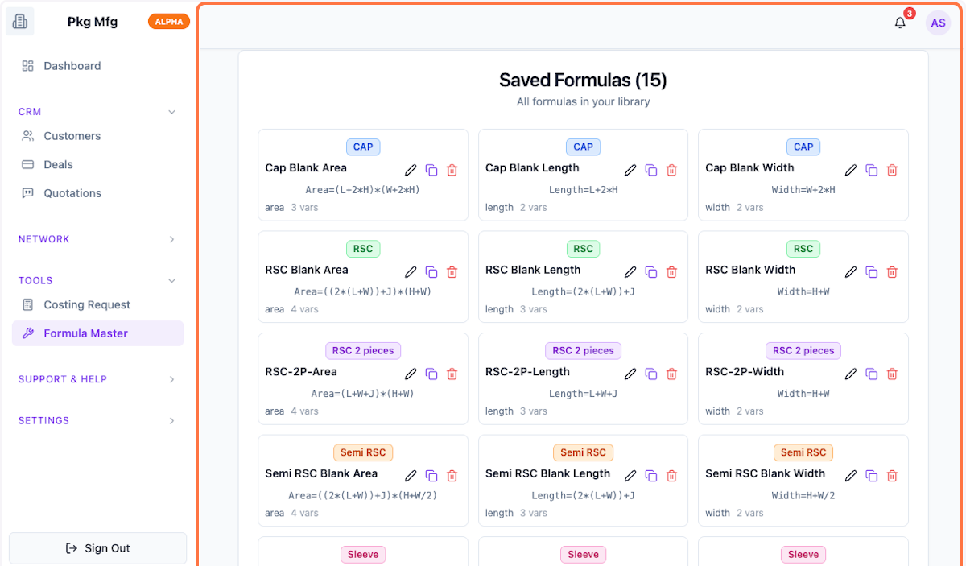
Task: Expand the NETWORK section
Action: pos(171,239)
